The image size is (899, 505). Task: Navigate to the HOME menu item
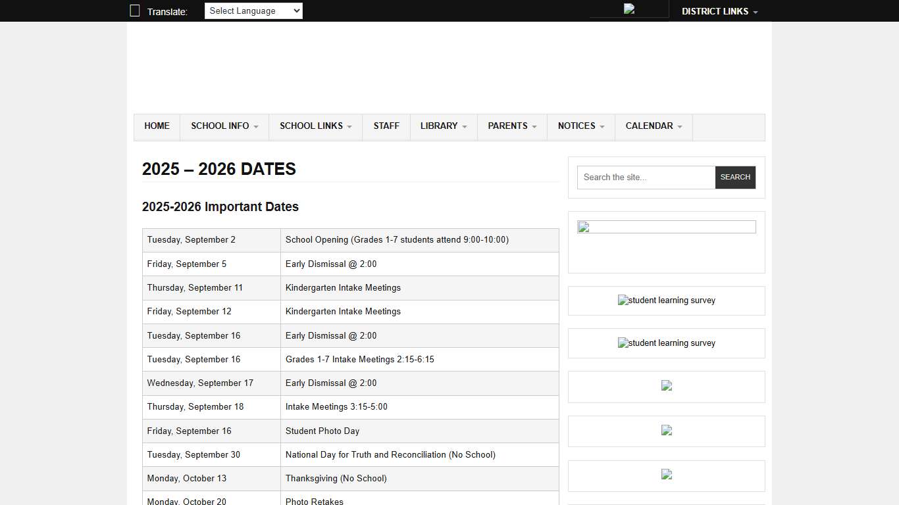[157, 126]
